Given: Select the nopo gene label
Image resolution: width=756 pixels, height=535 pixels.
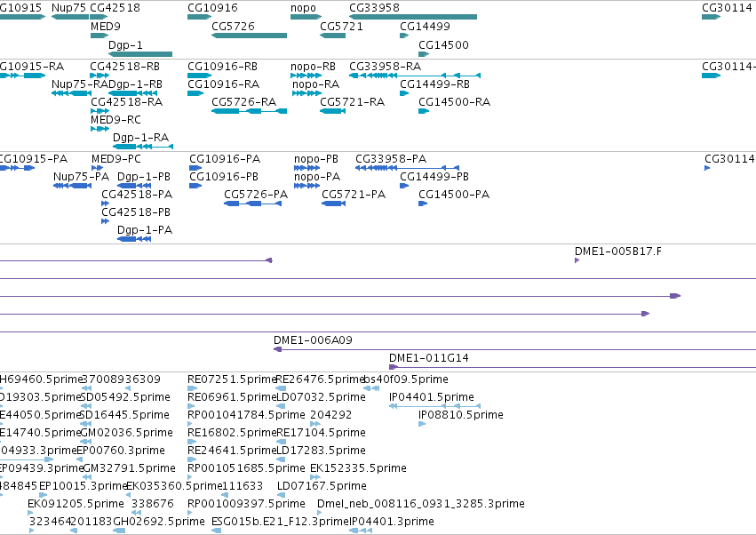Looking at the screenshot, I should (303, 8).
